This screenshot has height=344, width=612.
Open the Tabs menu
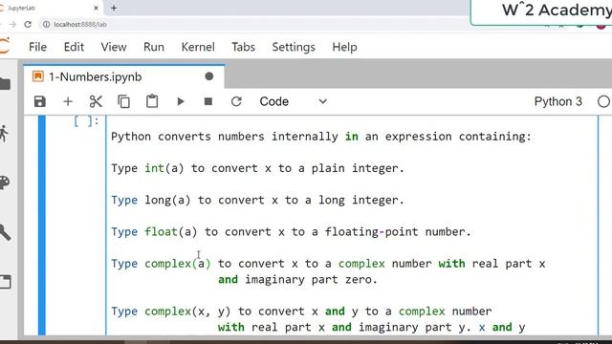243,47
